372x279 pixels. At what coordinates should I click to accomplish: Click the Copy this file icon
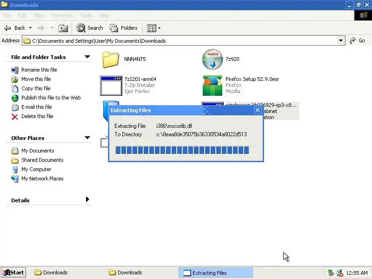pyautogui.click(x=15, y=88)
